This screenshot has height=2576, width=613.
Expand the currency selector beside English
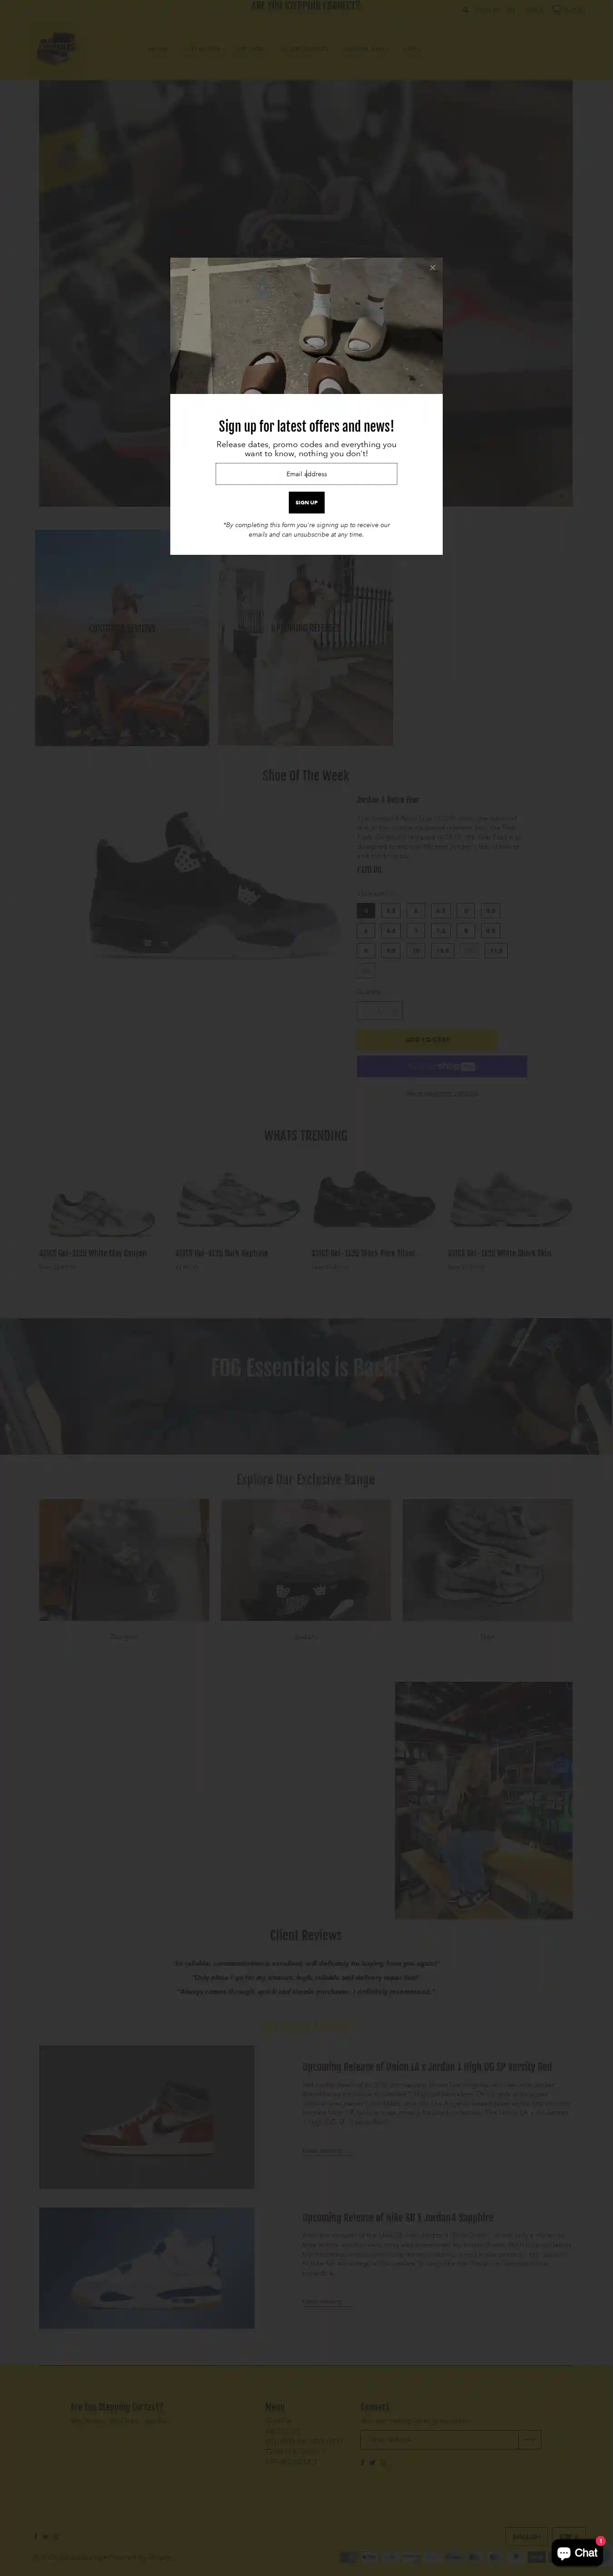pyautogui.click(x=570, y=2536)
